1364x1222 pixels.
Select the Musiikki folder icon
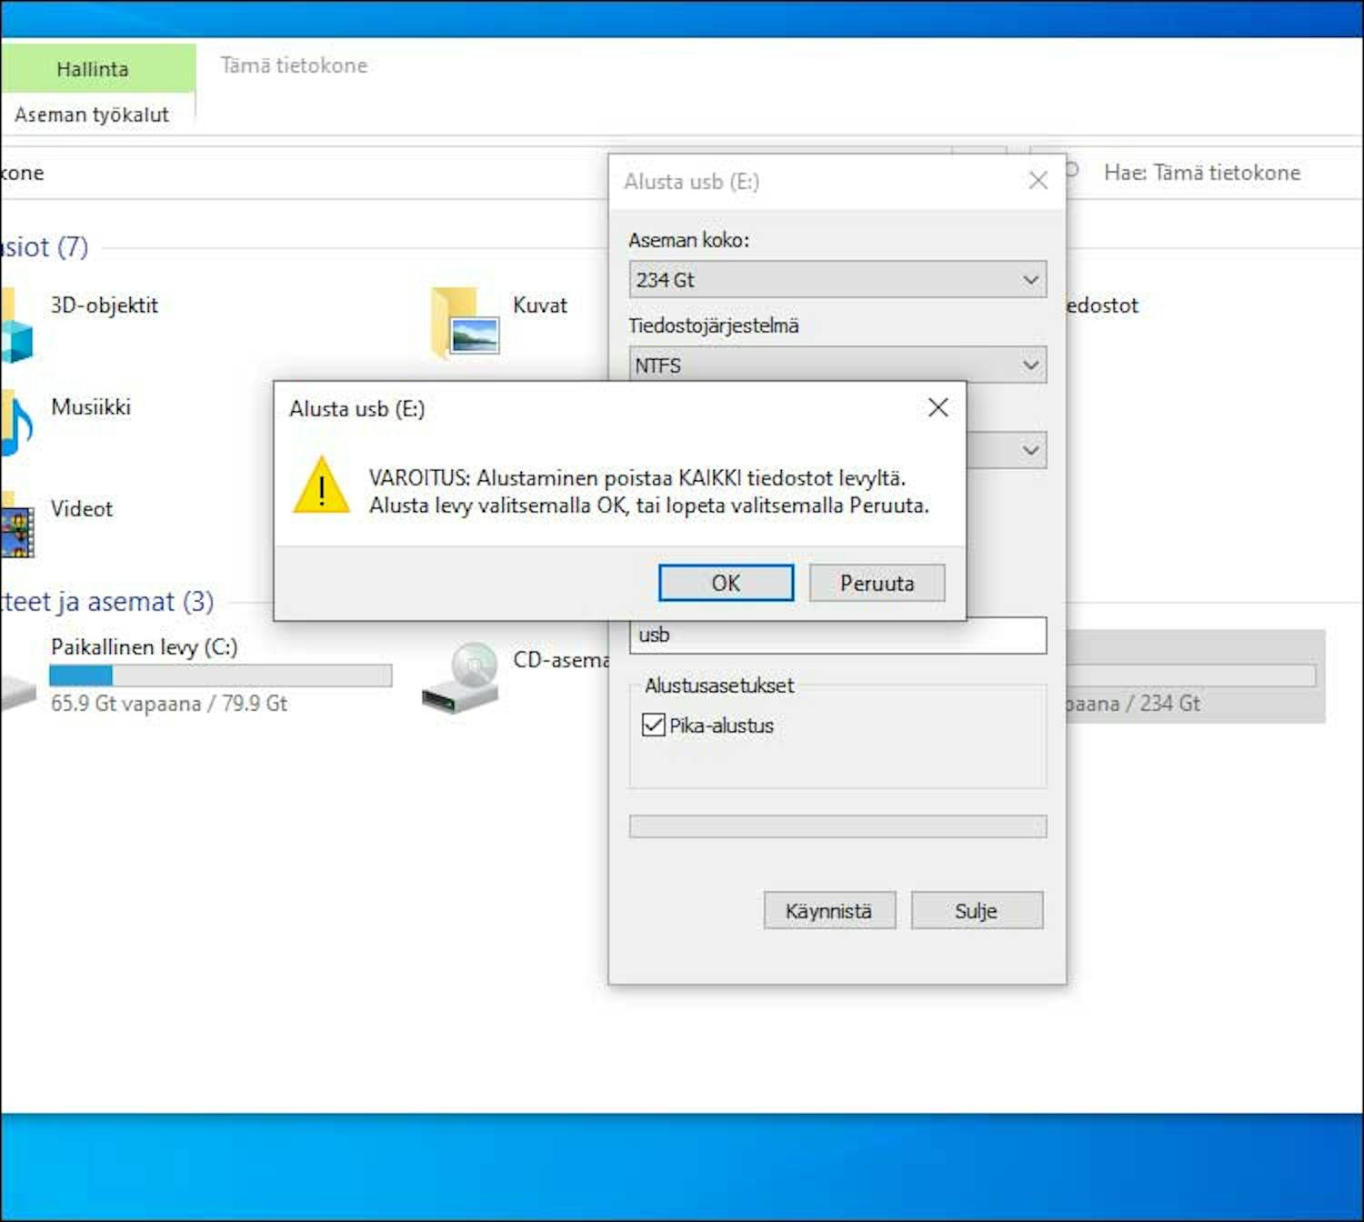pyautogui.click(x=15, y=423)
